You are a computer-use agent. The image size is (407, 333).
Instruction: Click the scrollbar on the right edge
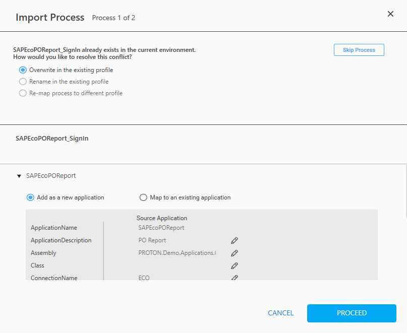tap(405, 190)
